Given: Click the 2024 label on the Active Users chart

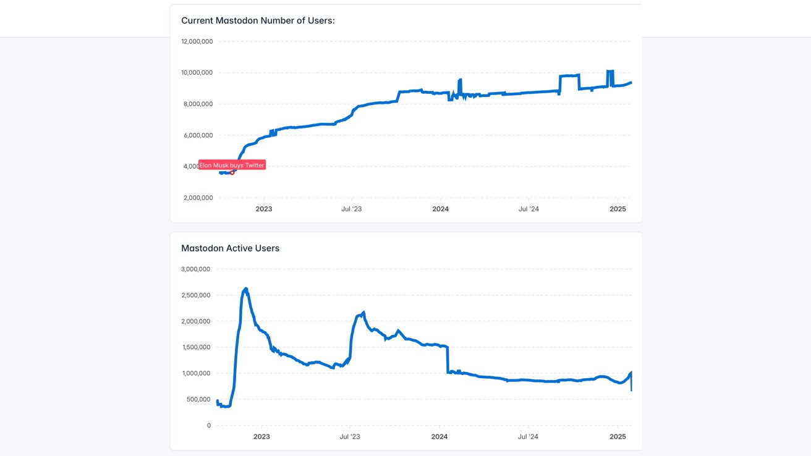Looking at the screenshot, I should pos(440,436).
